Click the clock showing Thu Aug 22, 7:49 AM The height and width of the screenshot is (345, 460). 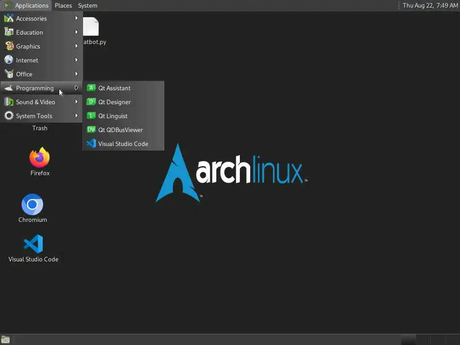tap(430, 5)
